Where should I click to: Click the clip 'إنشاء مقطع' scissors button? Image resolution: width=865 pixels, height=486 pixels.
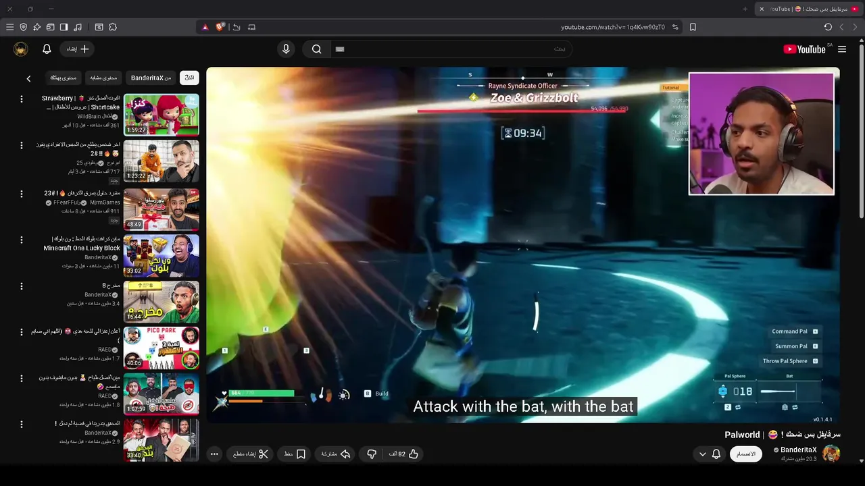pyautogui.click(x=251, y=454)
